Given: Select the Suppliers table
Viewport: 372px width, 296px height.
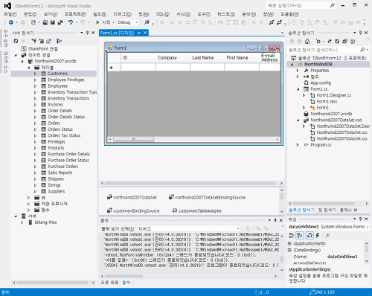Looking at the screenshot, I should (56, 191).
